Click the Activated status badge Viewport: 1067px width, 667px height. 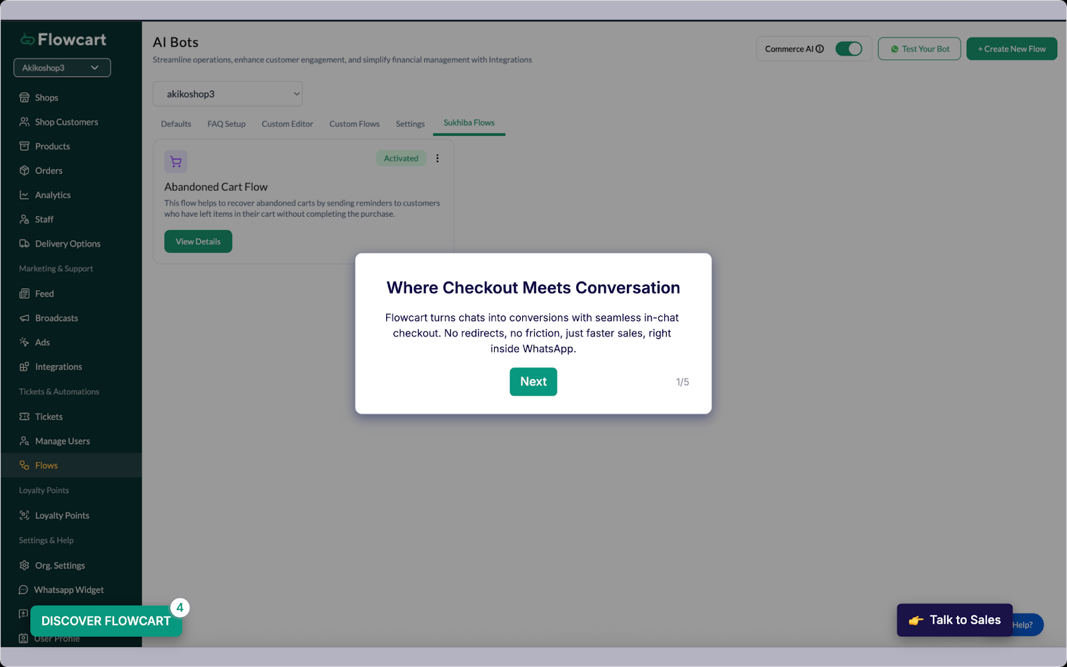click(401, 158)
